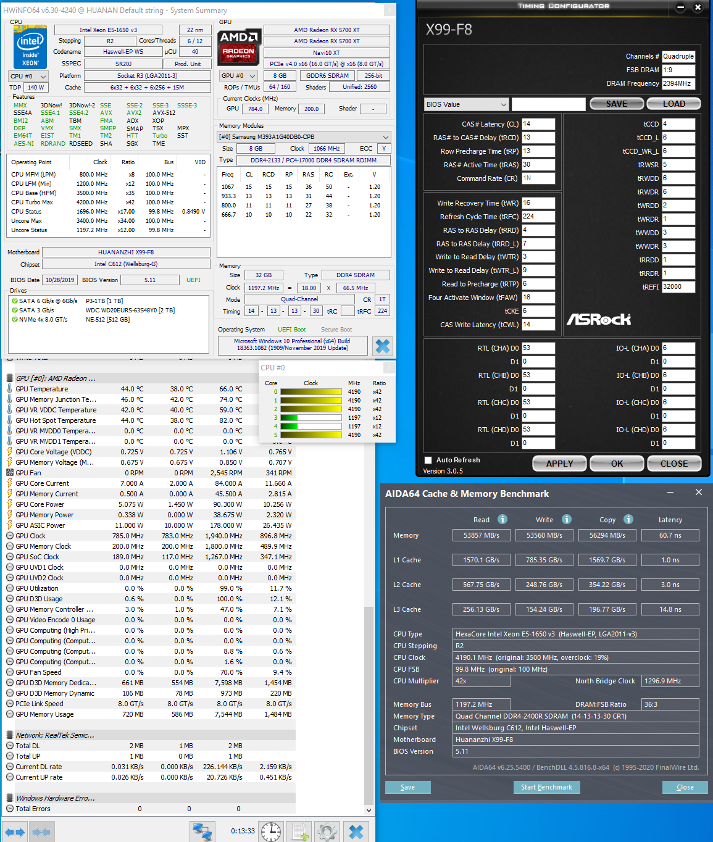Click the empty text field next to BIOS Value

coord(548,104)
